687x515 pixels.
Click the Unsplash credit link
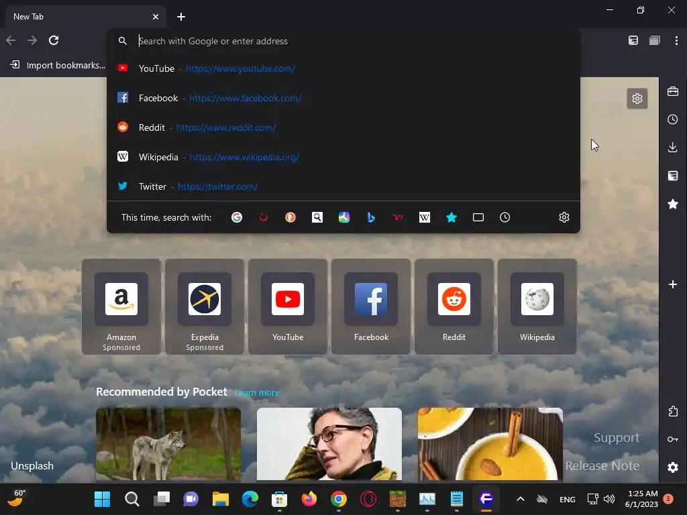(x=32, y=466)
